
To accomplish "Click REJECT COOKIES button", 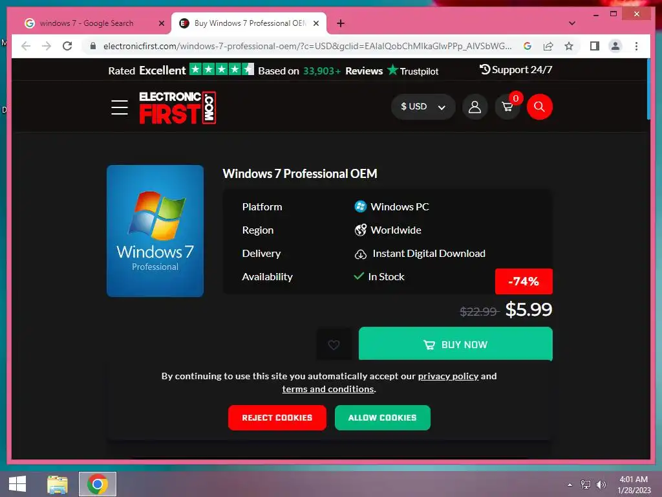I will tap(277, 417).
